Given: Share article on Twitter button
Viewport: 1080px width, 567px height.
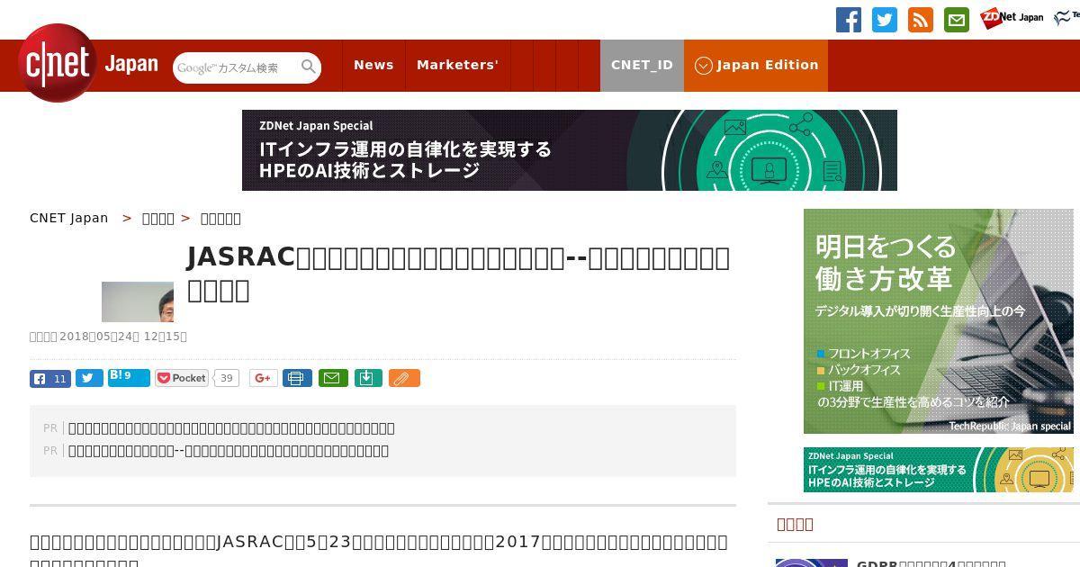Looking at the screenshot, I should point(89,379).
